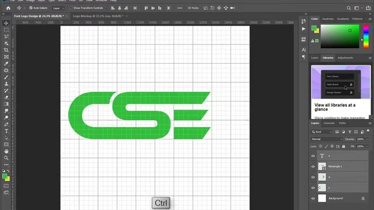
Task: Open the Edit Toolbar three-dots menu
Action: coord(6,164)
